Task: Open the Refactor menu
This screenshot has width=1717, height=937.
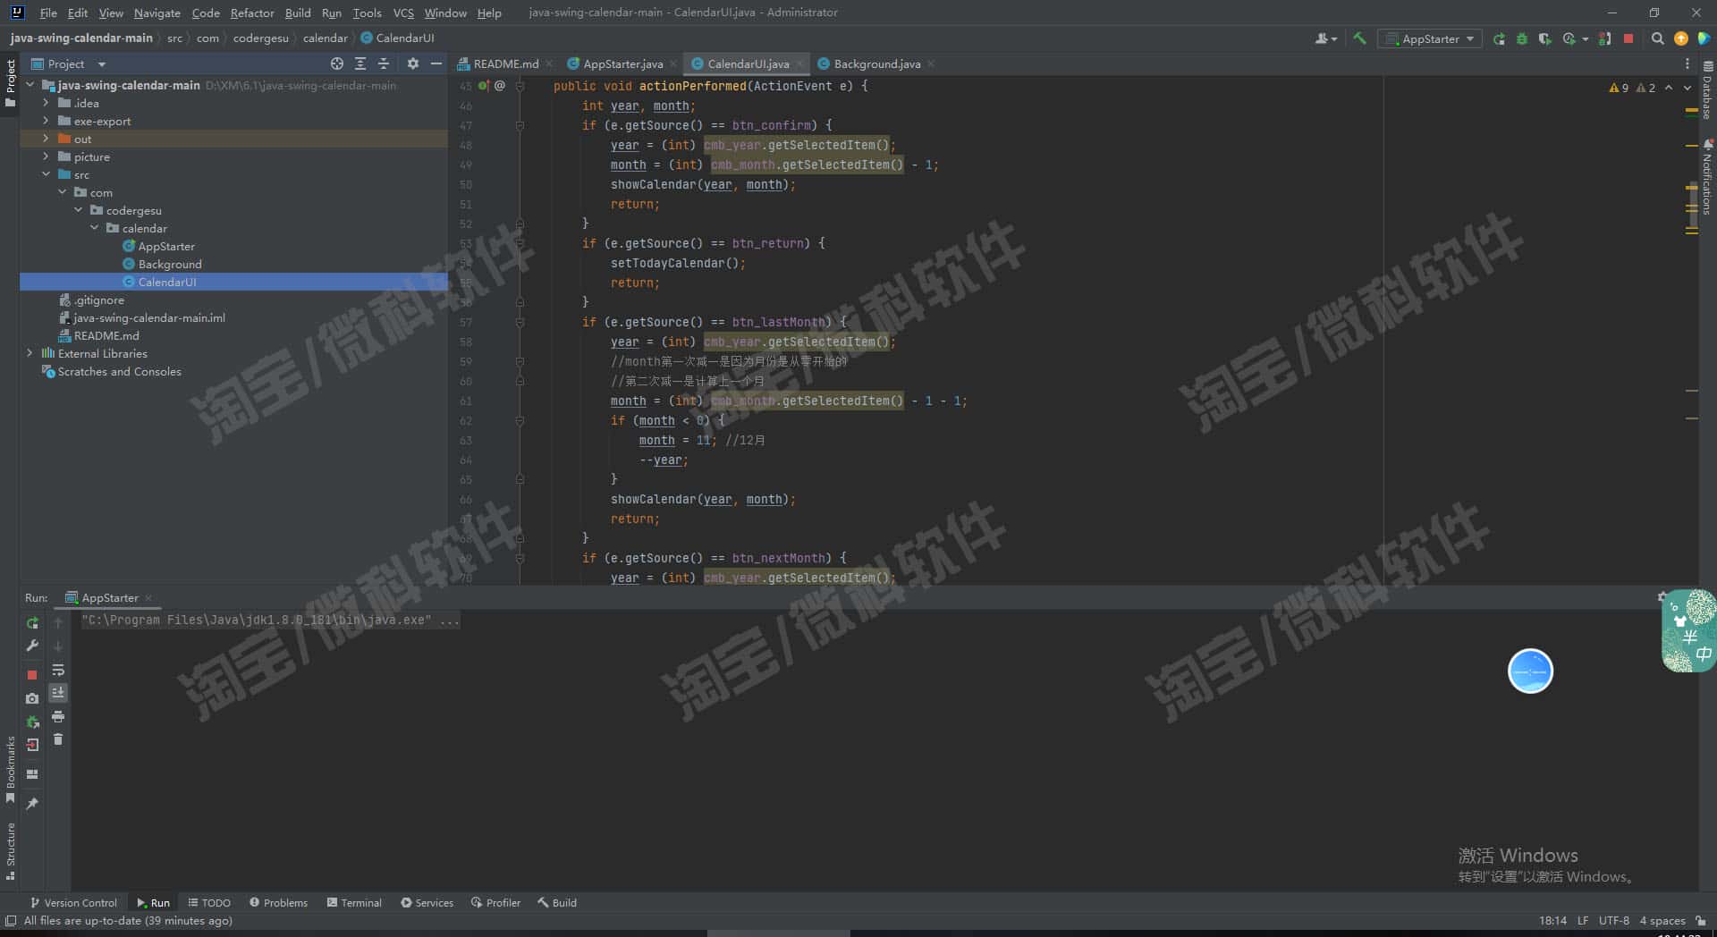Action: tap(251, 13)
